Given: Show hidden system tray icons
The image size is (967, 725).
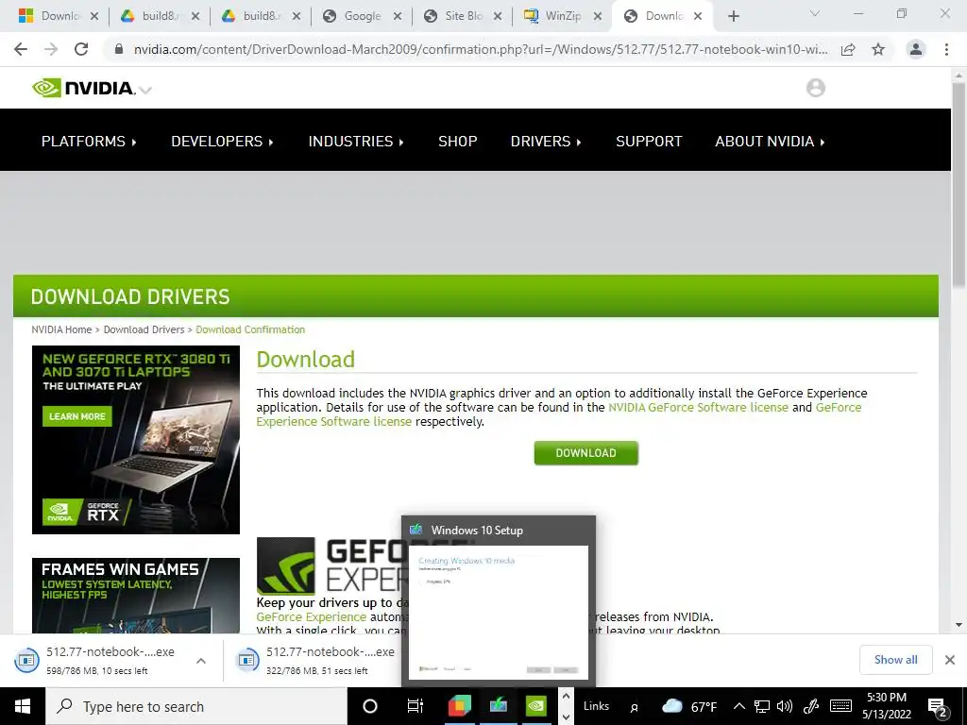Looking at the screenshot, I should coord(738,706).
